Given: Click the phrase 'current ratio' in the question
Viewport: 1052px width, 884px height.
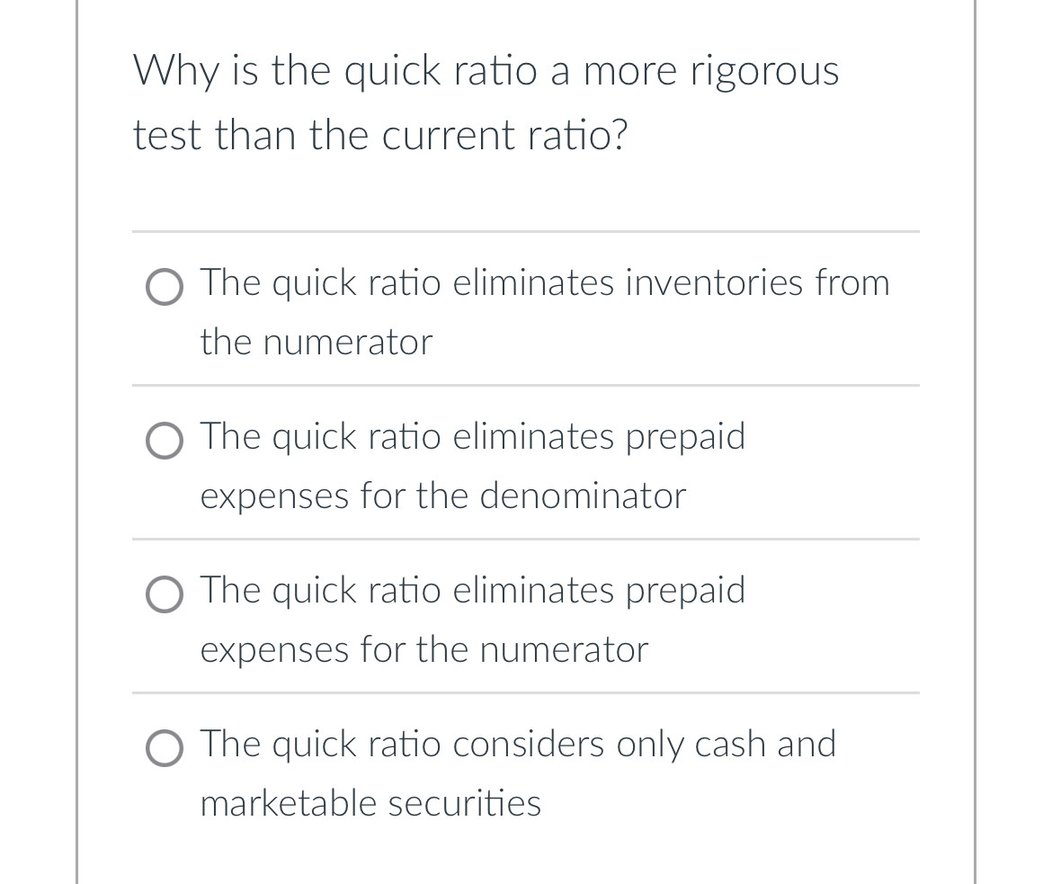Looking at the screenshot, I should point(509,135).
